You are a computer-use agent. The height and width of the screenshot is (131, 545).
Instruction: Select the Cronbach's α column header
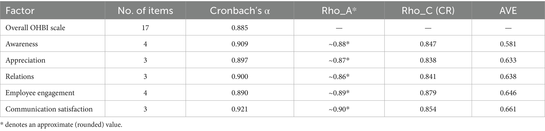[x=240, y=11]
